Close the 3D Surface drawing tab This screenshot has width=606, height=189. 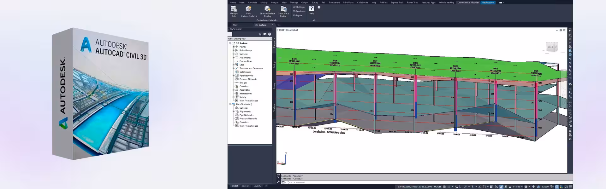[x=272, y=25]
